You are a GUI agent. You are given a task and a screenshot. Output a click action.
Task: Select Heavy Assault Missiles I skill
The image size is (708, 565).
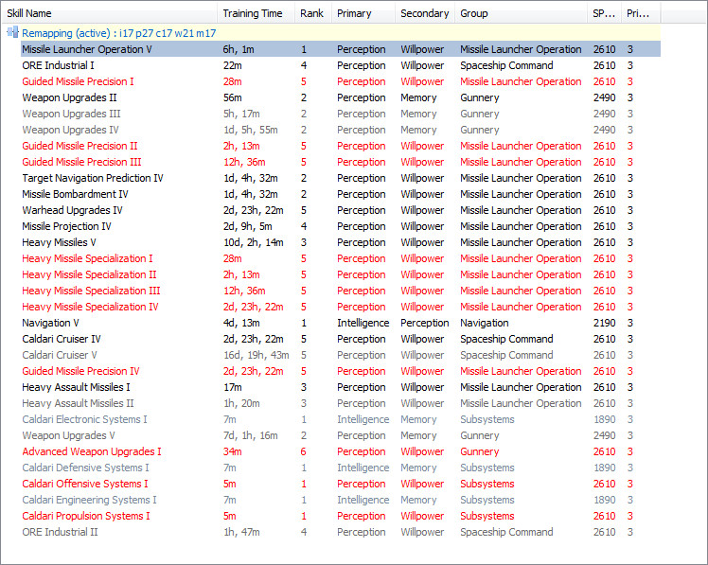[76, 387]
